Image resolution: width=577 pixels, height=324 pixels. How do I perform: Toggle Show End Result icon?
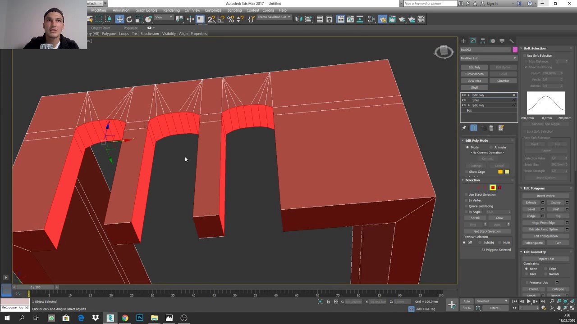coord(474,128)
